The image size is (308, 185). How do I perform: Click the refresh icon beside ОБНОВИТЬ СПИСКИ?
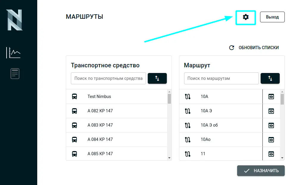[231, 48]
